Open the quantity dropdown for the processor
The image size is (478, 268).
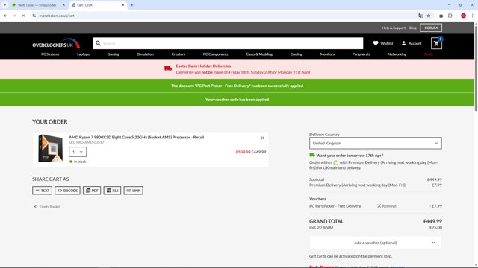[x=78, y=152]
